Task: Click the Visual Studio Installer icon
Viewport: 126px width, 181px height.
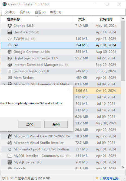Action: [x=10, y=143]
